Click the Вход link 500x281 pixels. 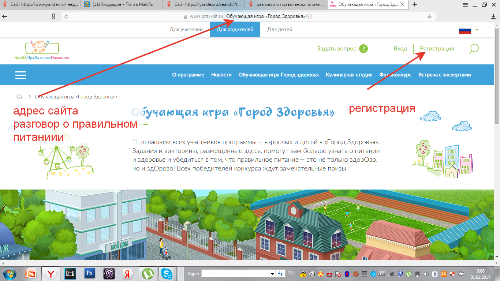click(400, 49)
